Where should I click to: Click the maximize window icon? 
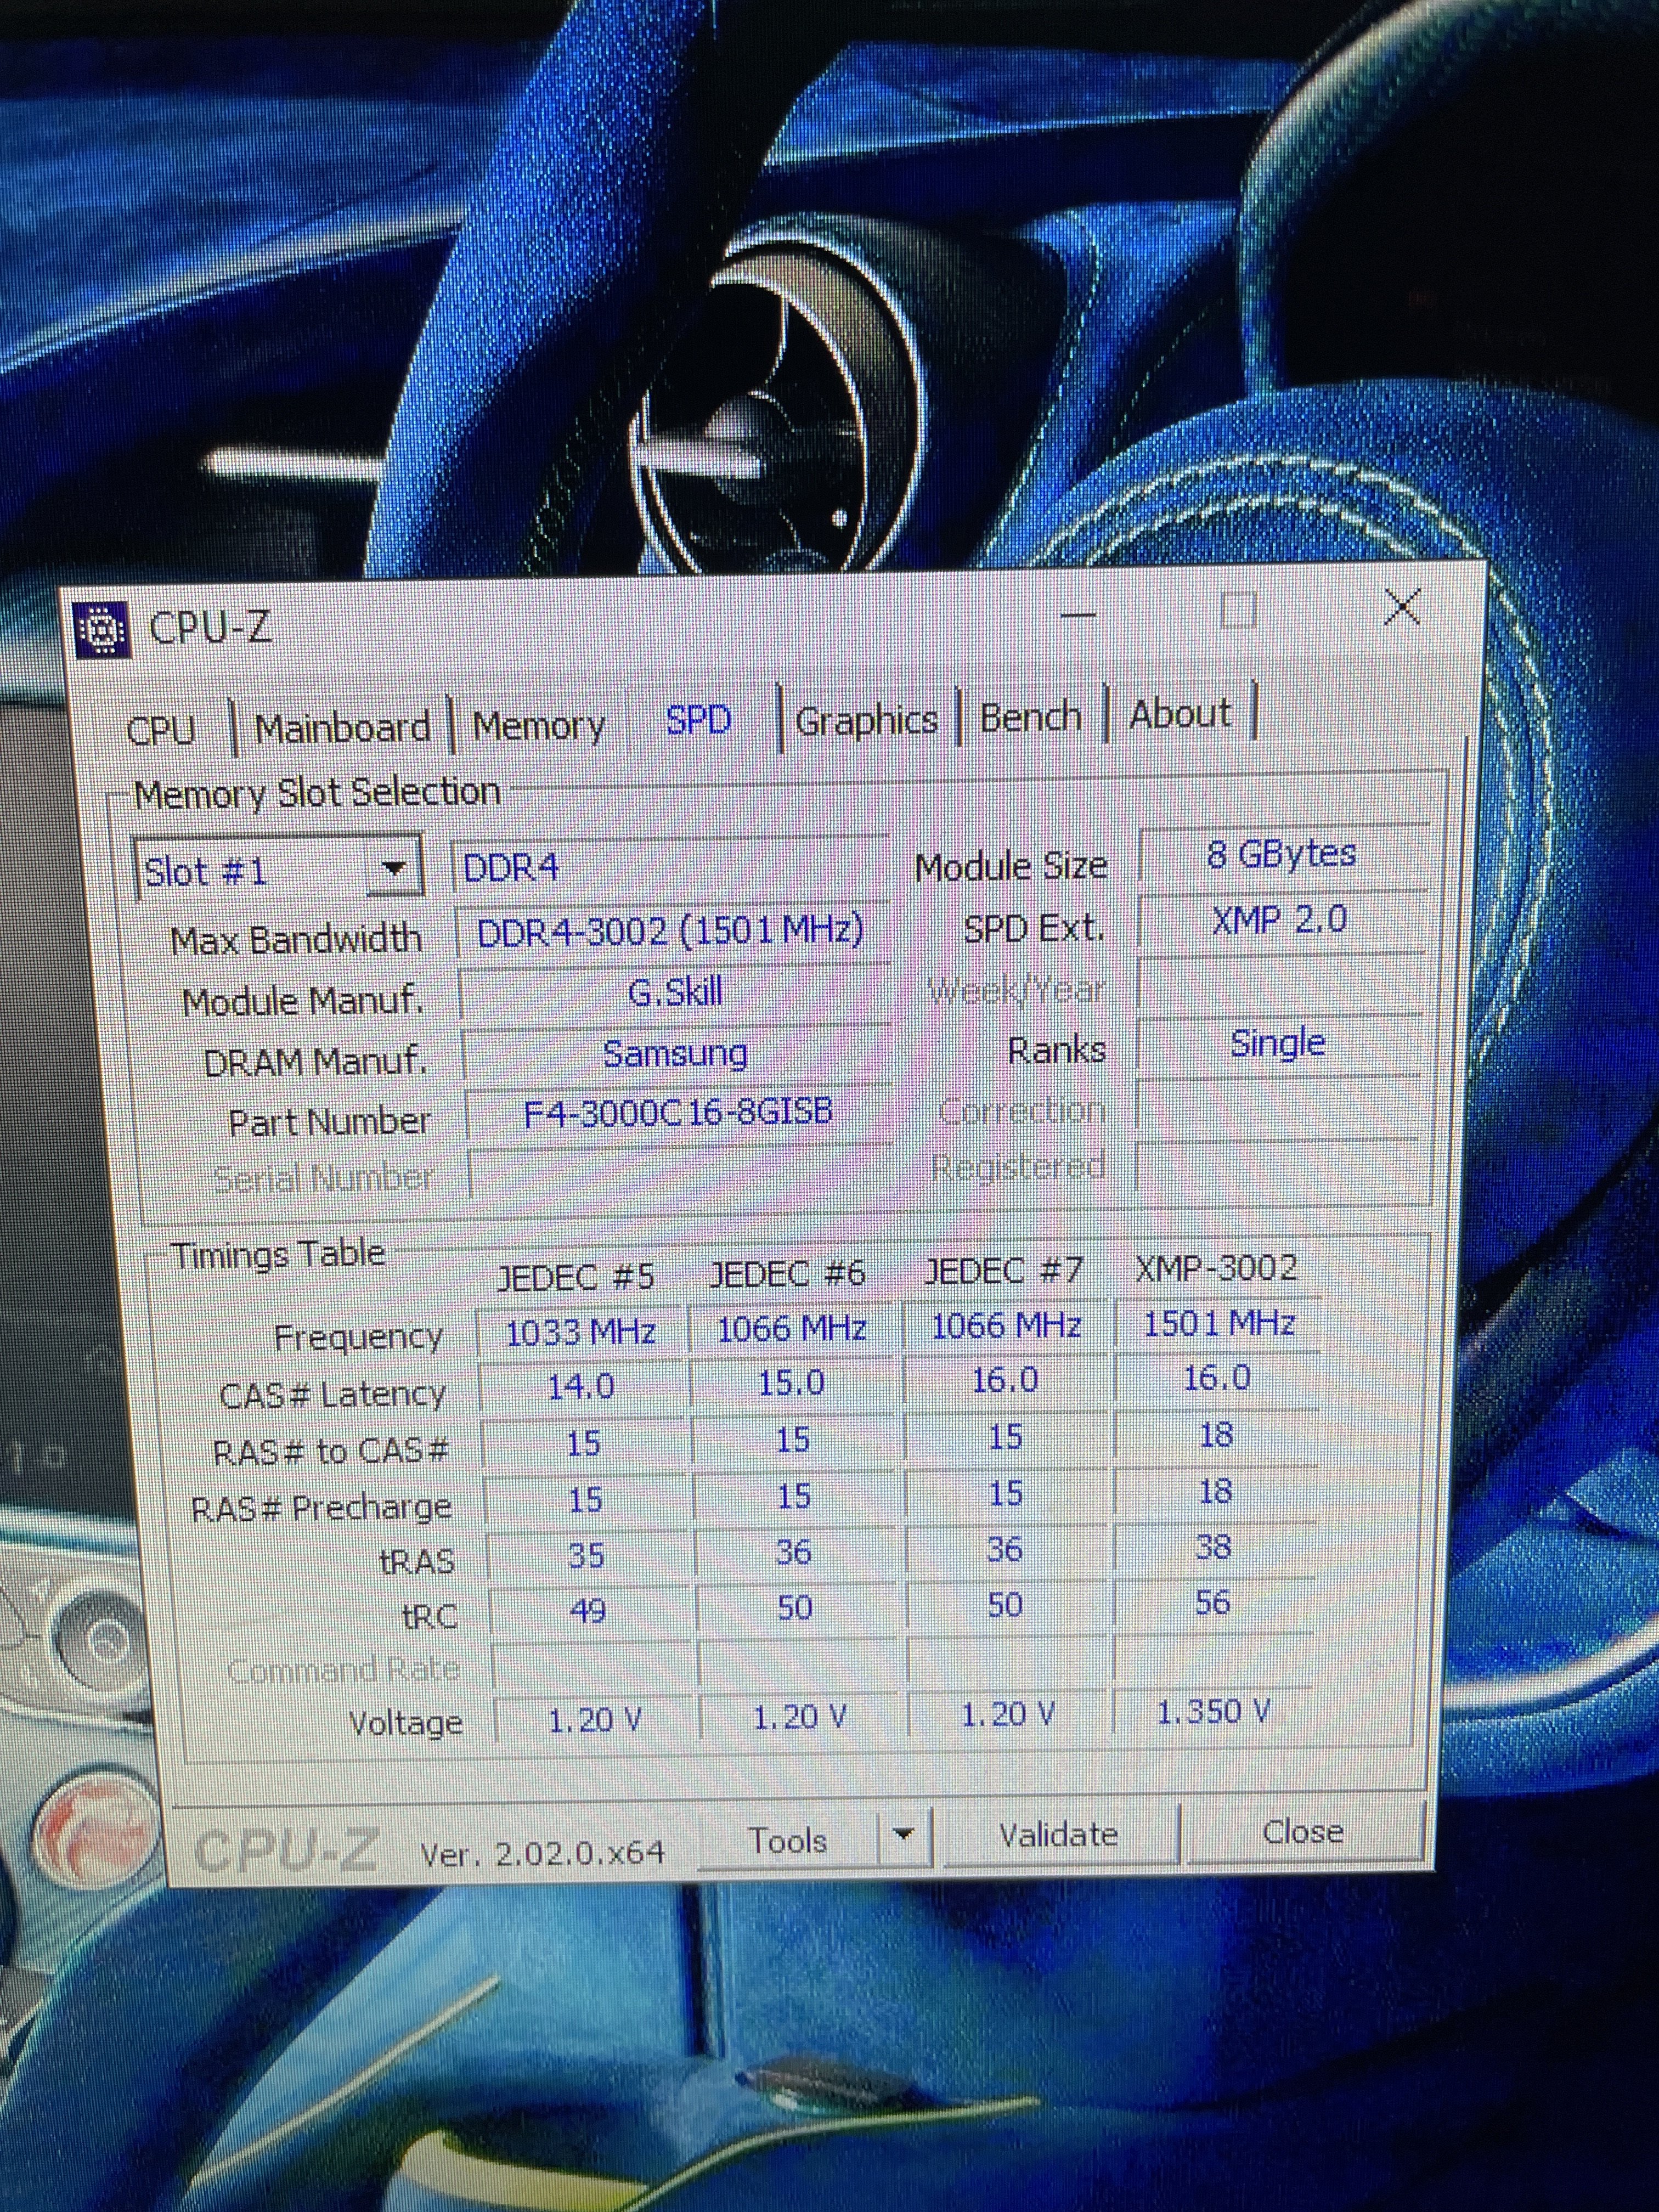(x=1238, y=610)
